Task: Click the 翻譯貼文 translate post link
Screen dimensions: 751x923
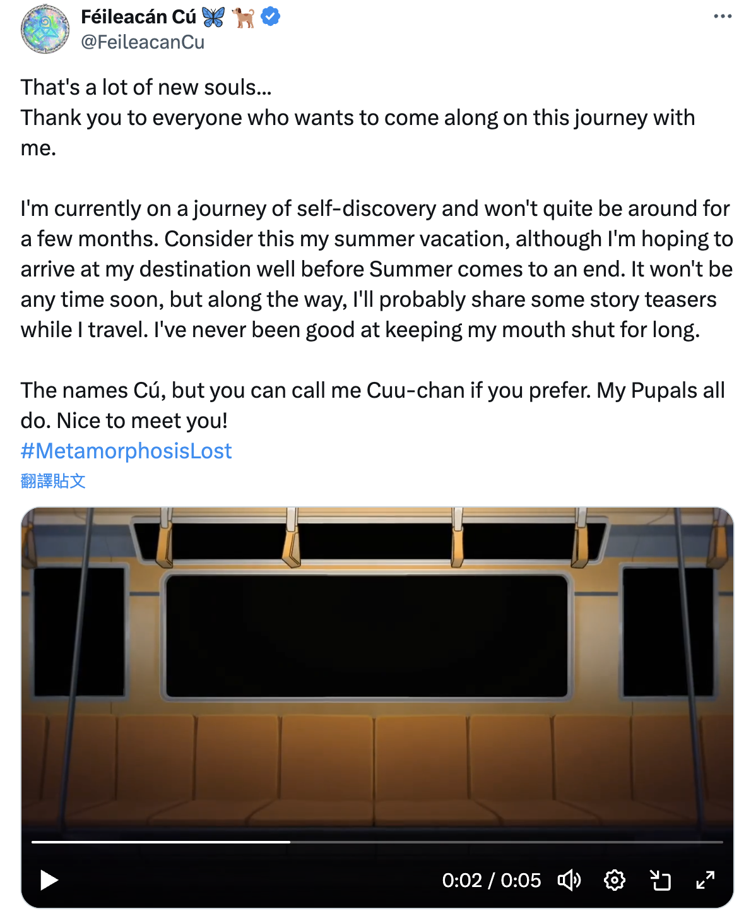Action: coord(53,481)
